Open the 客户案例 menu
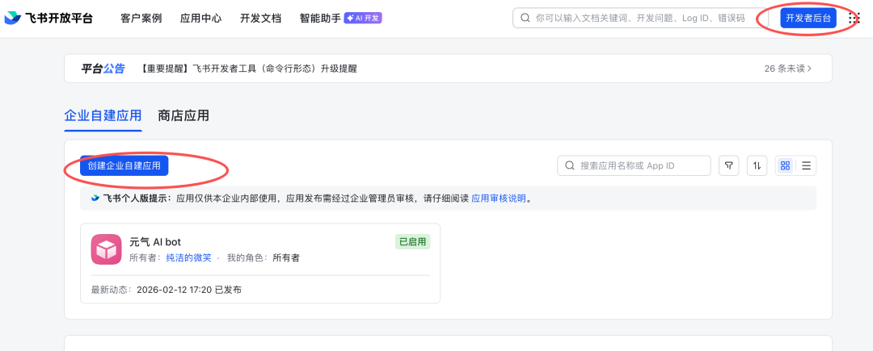Viewport: 873px width, 351px height. [x=141, y=19]
